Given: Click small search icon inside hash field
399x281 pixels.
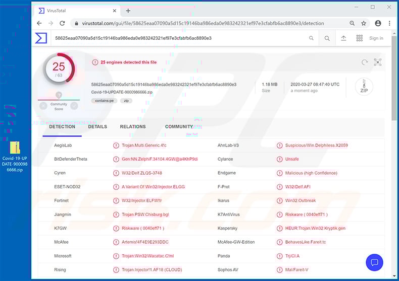Looking at the screenshot, I should 311,38.
